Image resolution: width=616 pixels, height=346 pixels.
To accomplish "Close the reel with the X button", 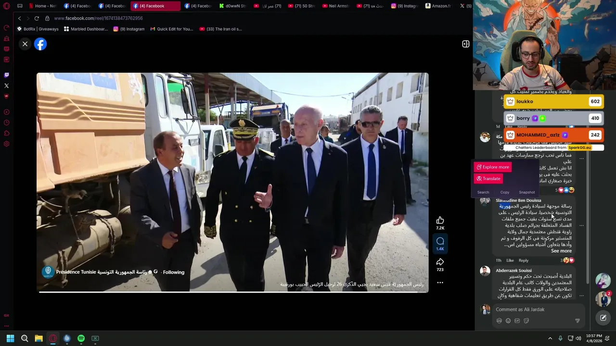I will coord(25,44).
